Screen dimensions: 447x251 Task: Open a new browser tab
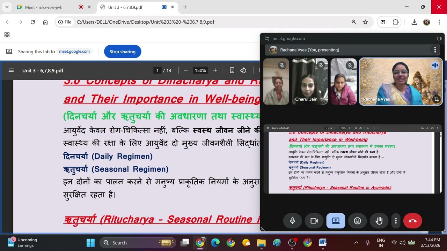185,7
